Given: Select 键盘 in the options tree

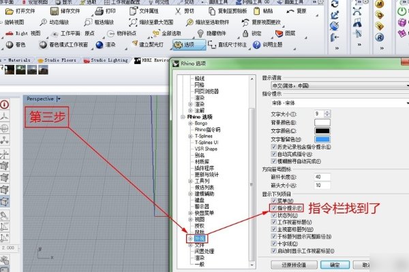Looking at the screenshot, I should tap(200, 200).
